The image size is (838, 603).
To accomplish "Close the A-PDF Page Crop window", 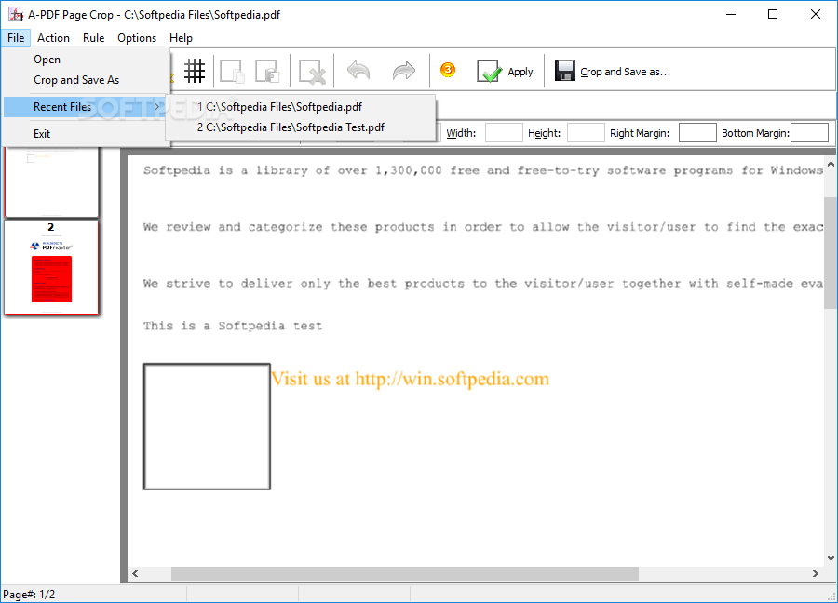I will point(815,14).
